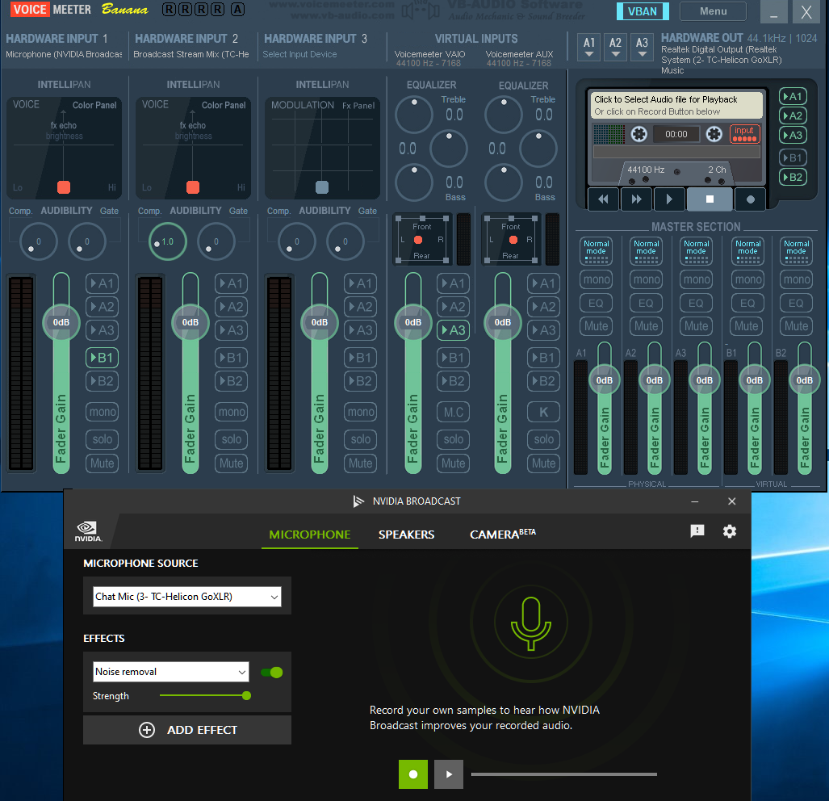Click the cassette input indicator icon

[744, 134]
